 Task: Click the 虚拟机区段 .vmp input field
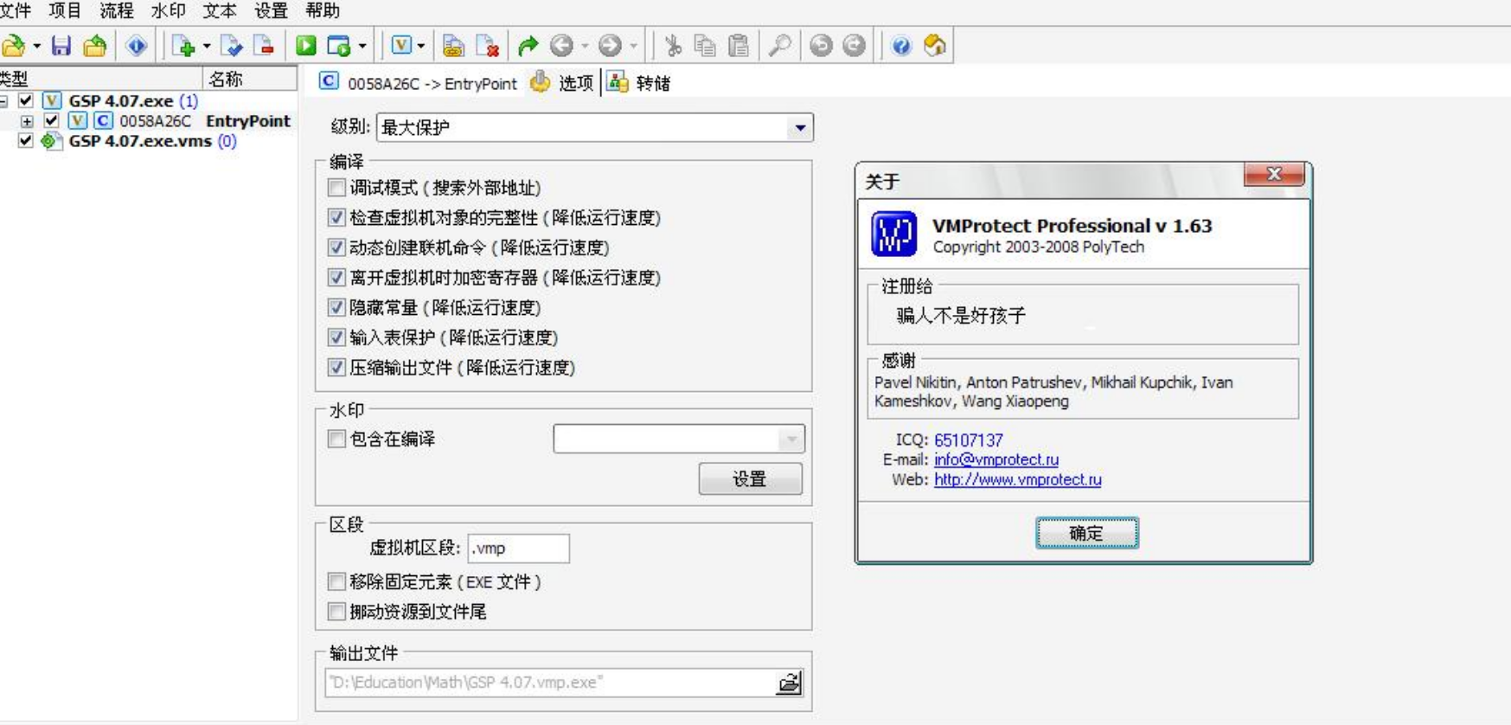tap(519, 549)
